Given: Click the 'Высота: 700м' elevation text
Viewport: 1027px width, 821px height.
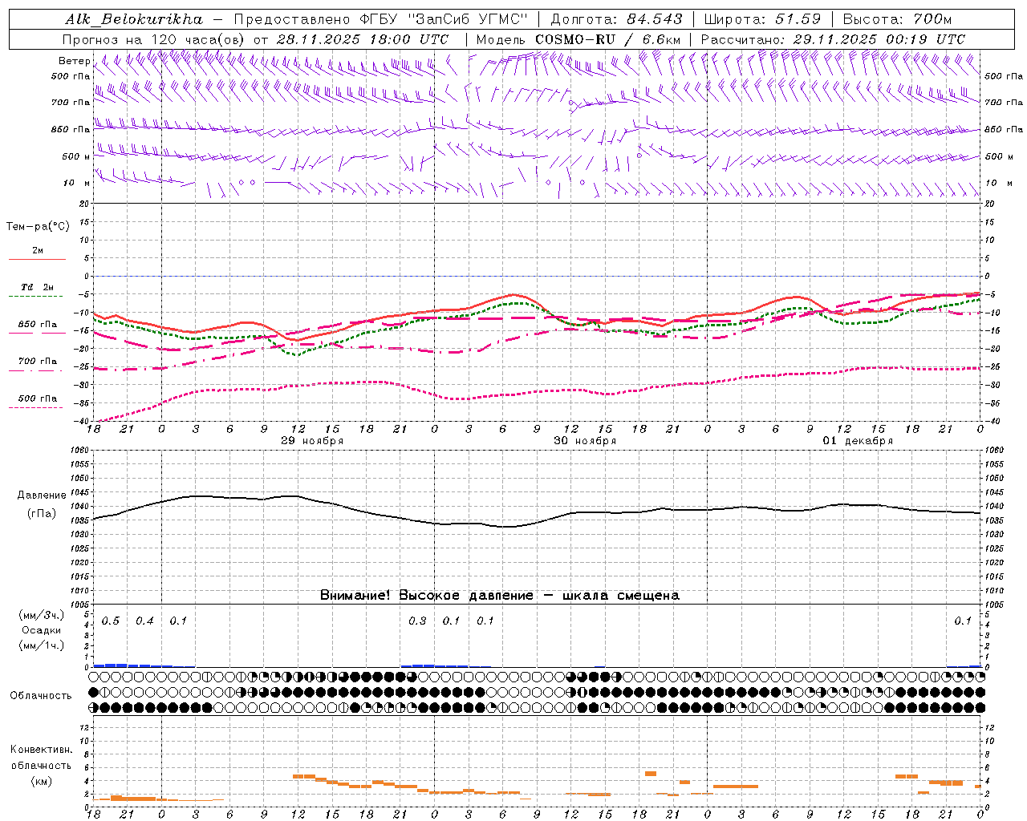Looking at the screenshot, I should click(x=897, y=19).
